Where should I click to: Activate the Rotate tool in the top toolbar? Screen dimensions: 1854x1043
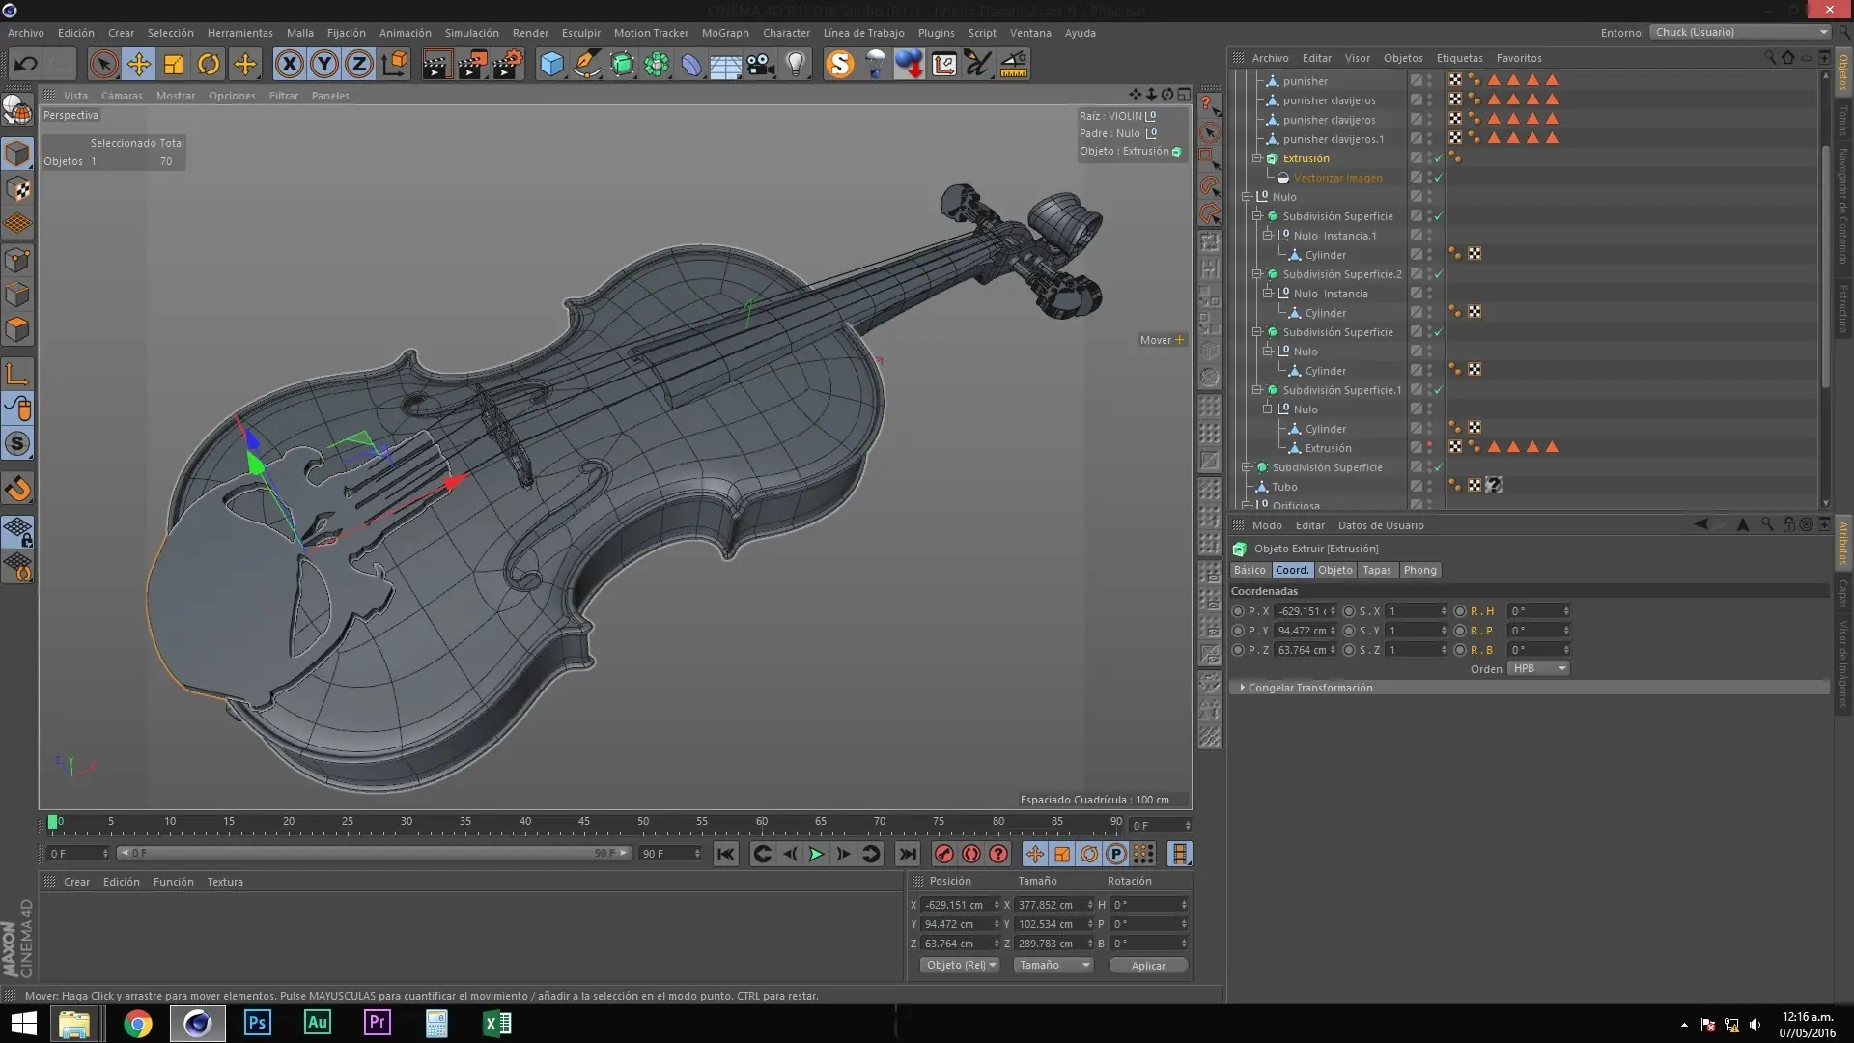(209, 65)
